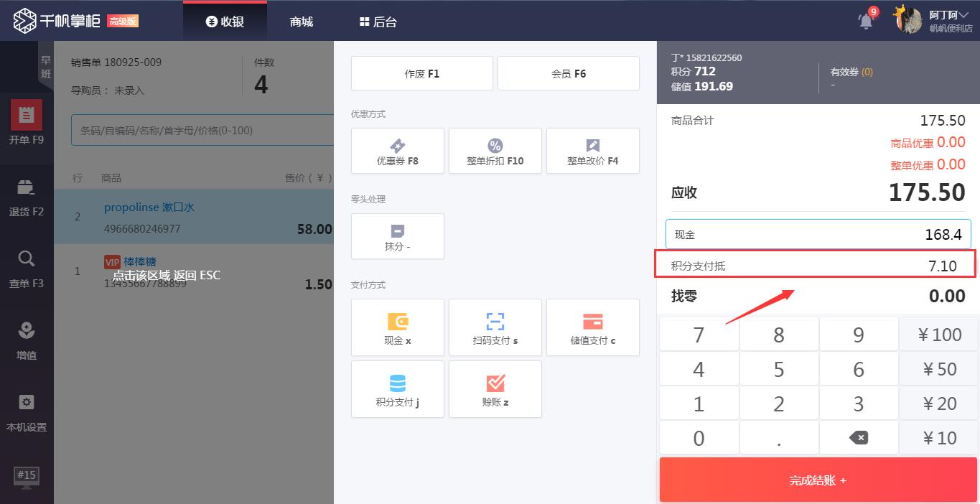980x504 pixels.
Task: Choose the 扫码支付 scan-to-pay method
Action: (495, 327)
